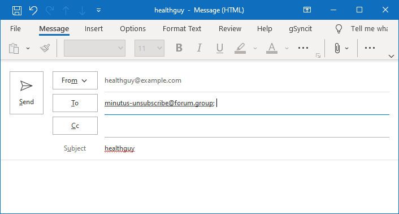Toggle Underline formatting
The height and width of the screenshot is (214, 399).
pos(220,48)
